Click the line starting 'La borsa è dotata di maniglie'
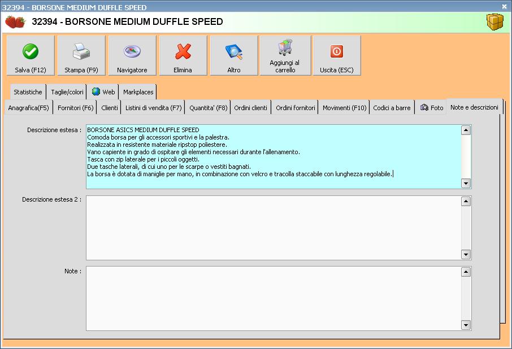Screen dimensions: 512x349 240,174
